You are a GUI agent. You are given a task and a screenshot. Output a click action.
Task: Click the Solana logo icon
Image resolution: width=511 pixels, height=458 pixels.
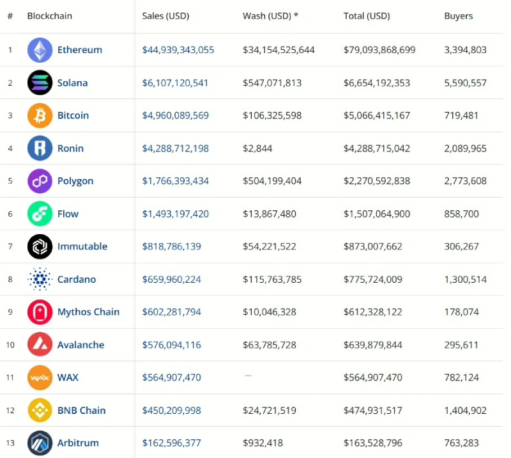[x=40, y=83]
